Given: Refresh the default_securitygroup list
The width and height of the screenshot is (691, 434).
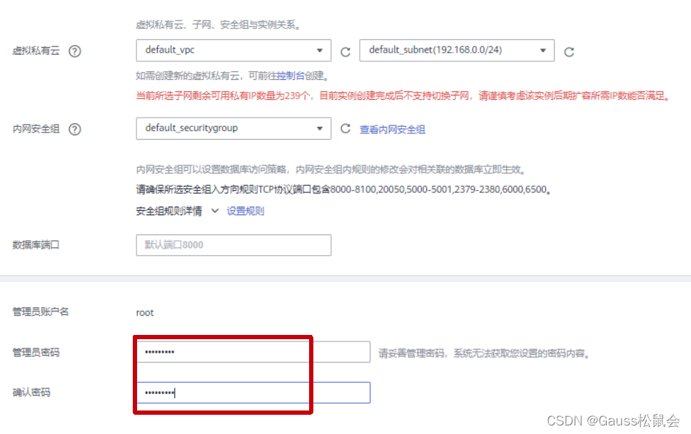Looking at the screenshot, I should (x=345, y=129).
